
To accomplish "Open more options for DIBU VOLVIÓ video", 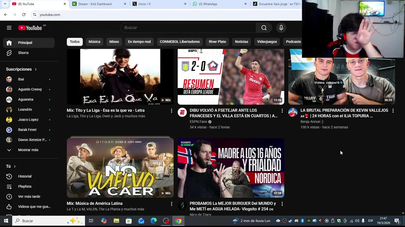I will coord(282,111).
